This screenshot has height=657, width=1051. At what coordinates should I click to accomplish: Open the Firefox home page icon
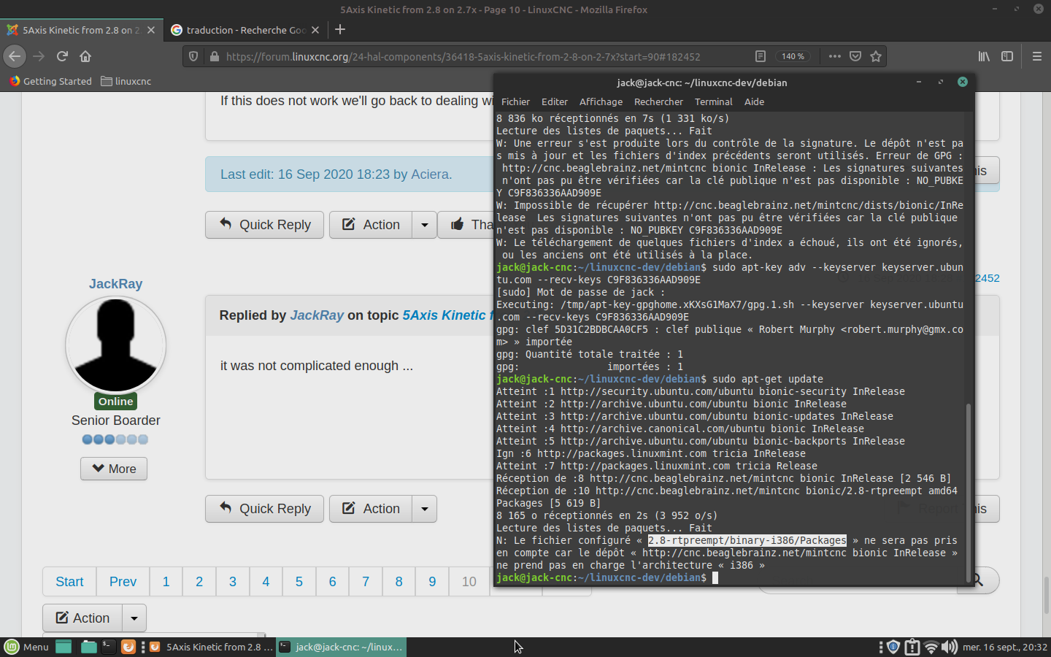tap(85, 56)
